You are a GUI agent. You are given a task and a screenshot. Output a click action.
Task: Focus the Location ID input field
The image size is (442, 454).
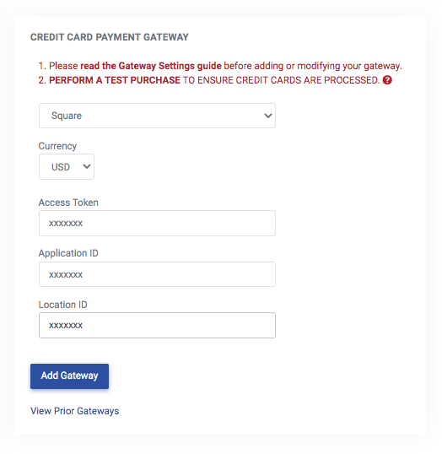(x=157, y=325)
